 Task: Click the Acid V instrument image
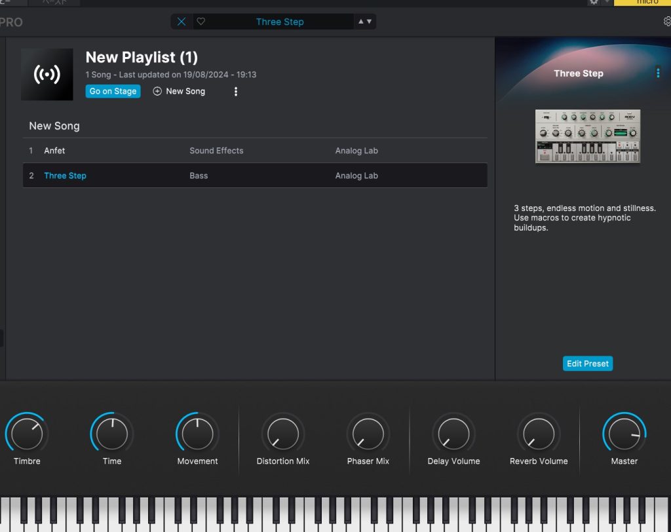click(x=588, y=136)
